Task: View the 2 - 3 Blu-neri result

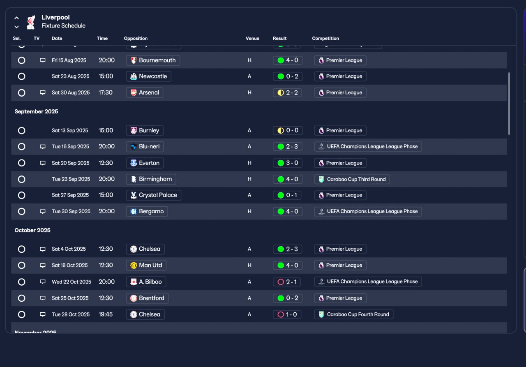Action: click(x=287, y=147)
